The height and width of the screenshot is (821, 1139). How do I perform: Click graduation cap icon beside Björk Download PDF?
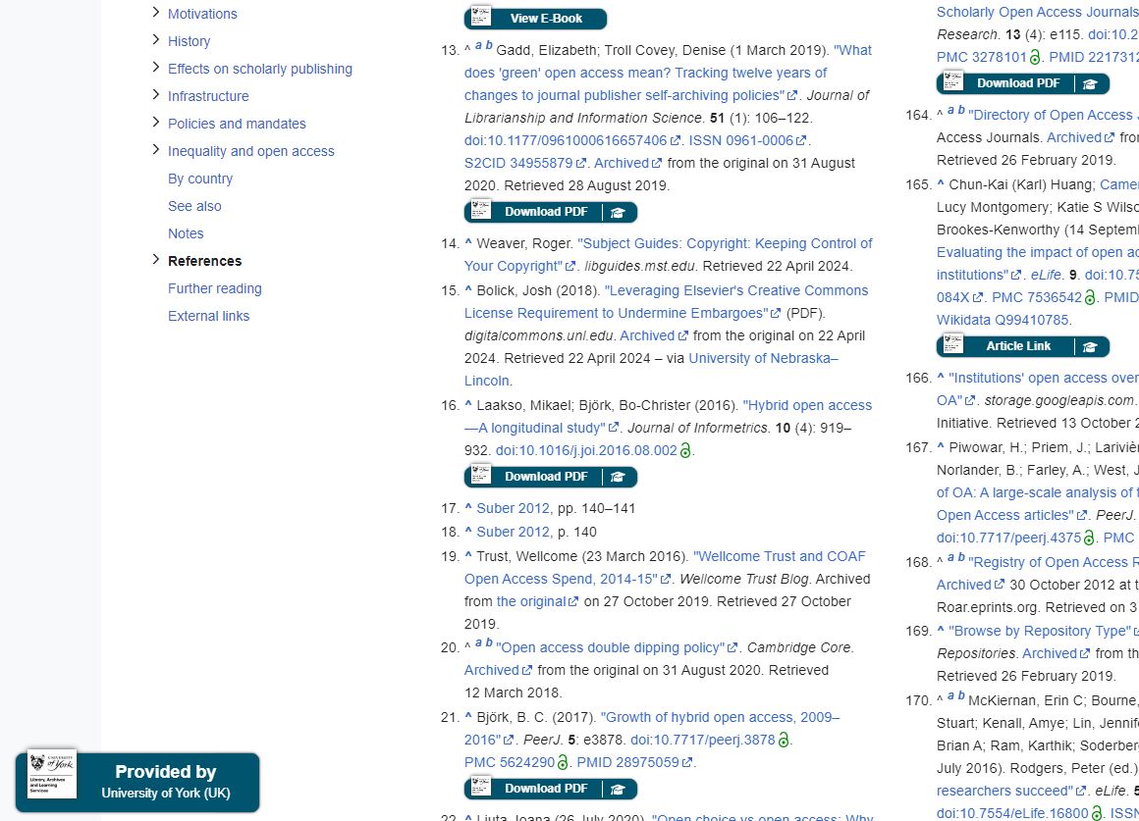coord(618,789)
